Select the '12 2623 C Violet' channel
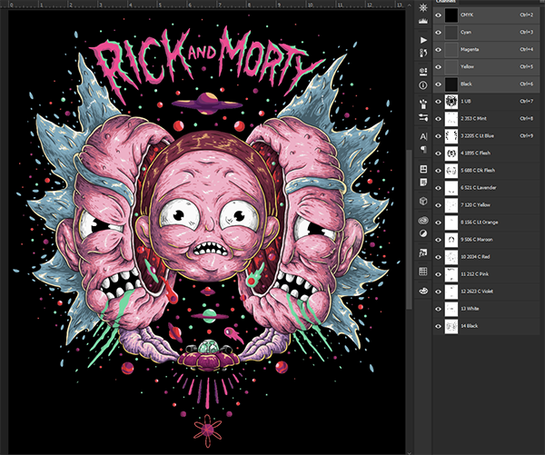 pos(486,292)
